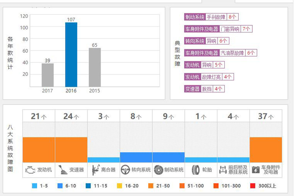295x196 pixels.
Task: Click the engine (发动机) icon
Action: coord(30,170)
